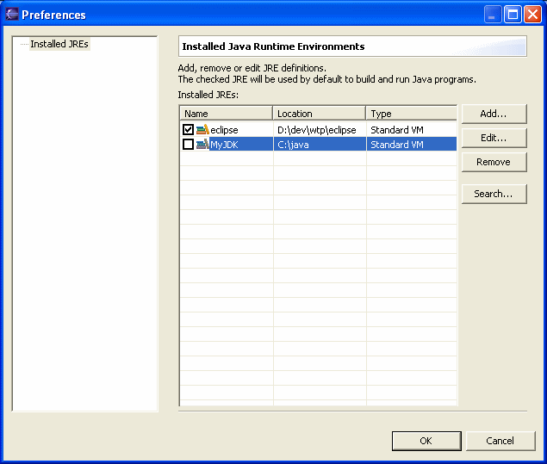Uncheck the eclipse JRE checkbox
The image size is (547, 464).
(188, 130)
